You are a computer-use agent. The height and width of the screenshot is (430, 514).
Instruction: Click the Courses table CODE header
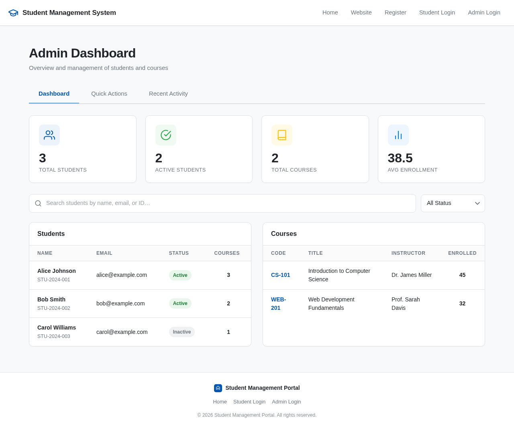(x=278, y=253)
